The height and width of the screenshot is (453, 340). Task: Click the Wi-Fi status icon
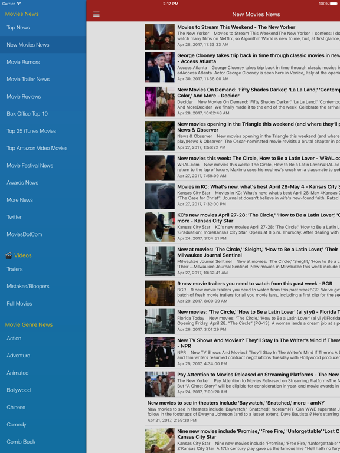click(19, 4)
